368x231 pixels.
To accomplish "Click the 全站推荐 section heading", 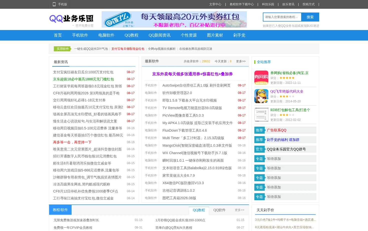I will (264, 62).
